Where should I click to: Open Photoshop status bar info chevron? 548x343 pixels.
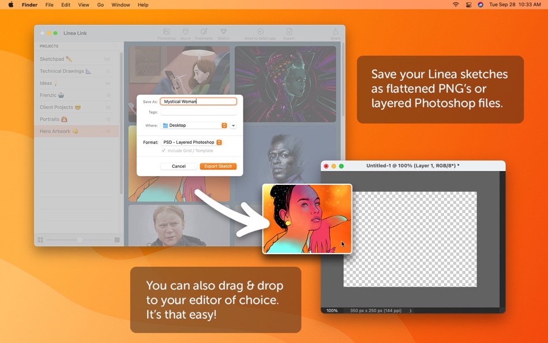click(x=410, y=311)
